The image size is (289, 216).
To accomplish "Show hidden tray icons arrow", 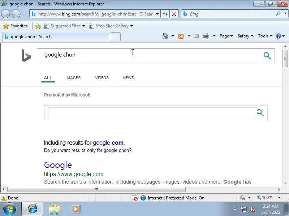I will 235,209.
